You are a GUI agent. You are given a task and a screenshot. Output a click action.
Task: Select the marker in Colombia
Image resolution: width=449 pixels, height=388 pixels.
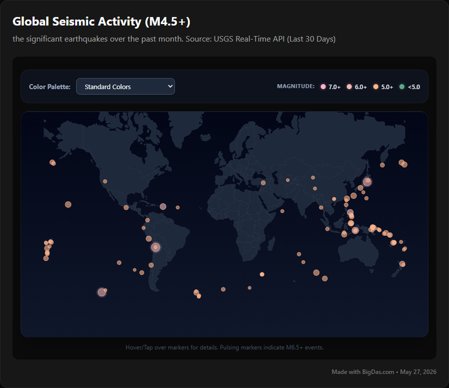pos(148,220)
